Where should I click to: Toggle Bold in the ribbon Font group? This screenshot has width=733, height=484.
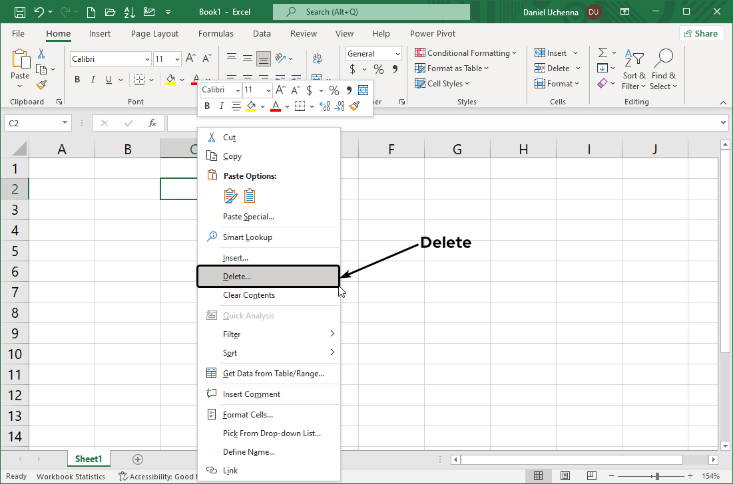click(x=77, y=80)
